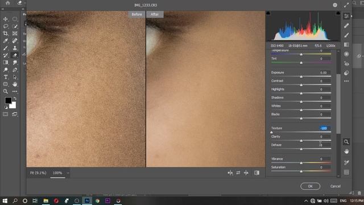Image resolution: width=364 pixels, height=205 pixels.
Task: Toggle highlight clipping warning on histogram
Action: point(338,13)
